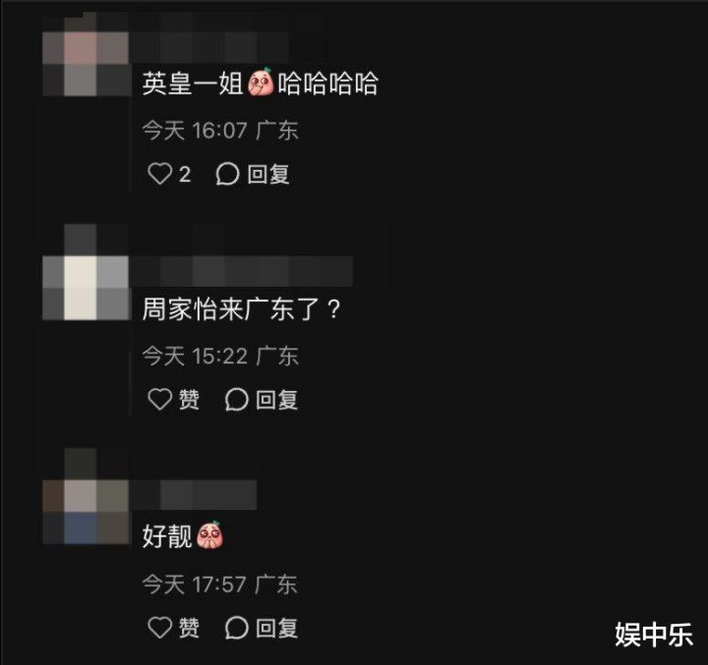
Task: Open the avatar of the "英皇一姐" commenter
Action: tap(86, 56)
